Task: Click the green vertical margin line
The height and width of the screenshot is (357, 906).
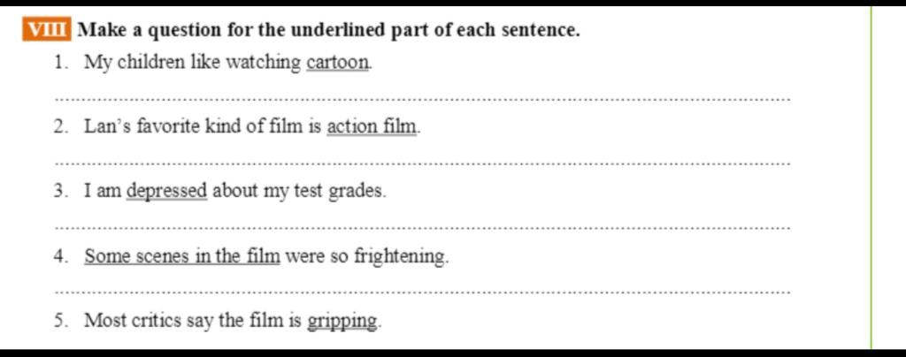Action: point(871,178)
